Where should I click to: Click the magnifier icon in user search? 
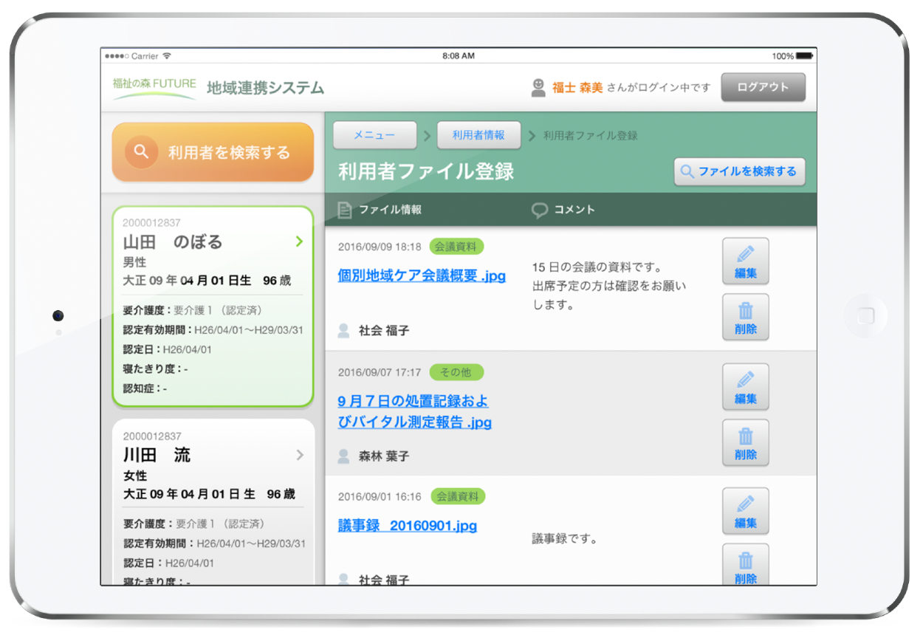141,152
